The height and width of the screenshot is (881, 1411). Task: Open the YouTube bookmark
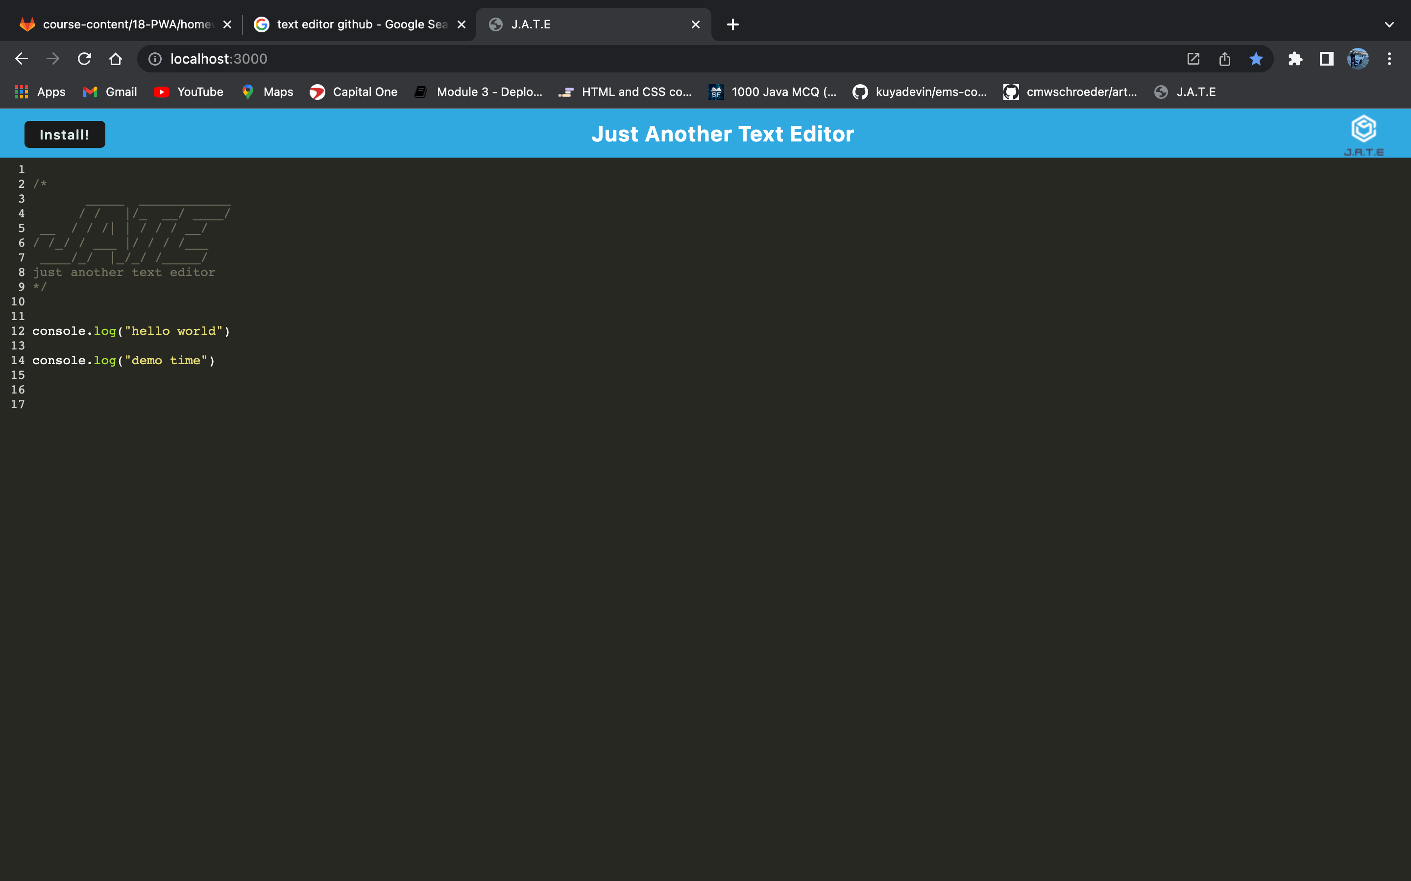[188, 92]
